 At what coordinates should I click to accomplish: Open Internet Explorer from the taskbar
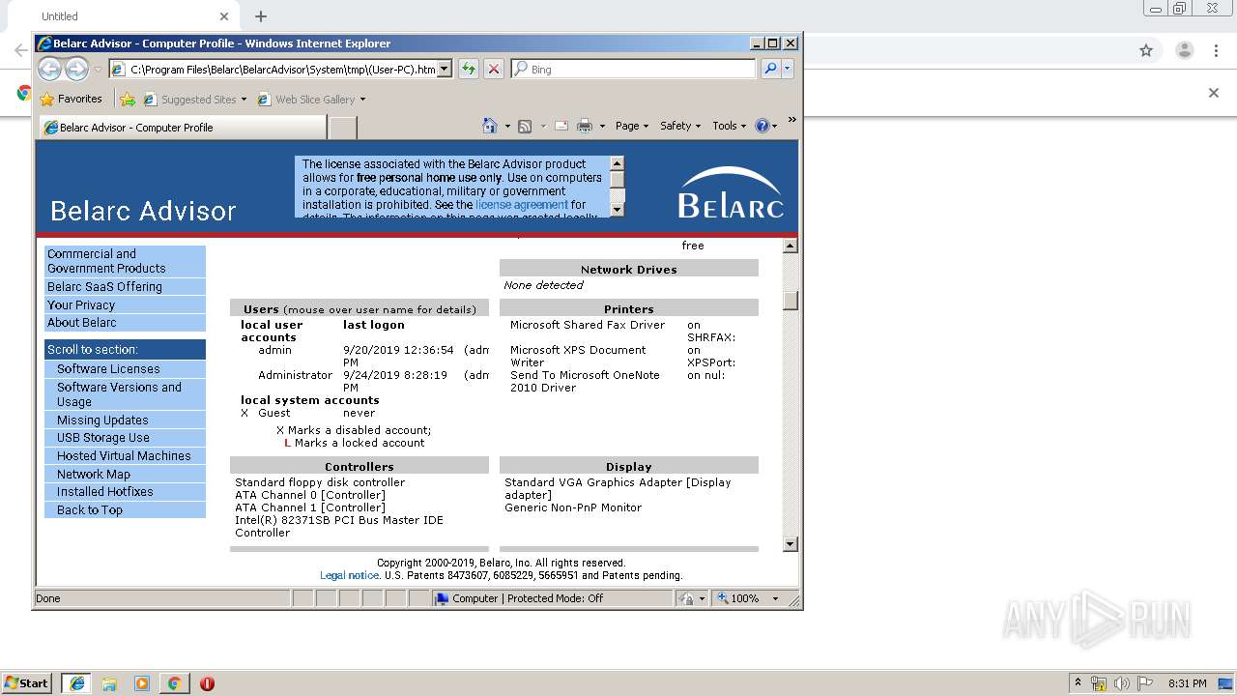tap(76, 683)
